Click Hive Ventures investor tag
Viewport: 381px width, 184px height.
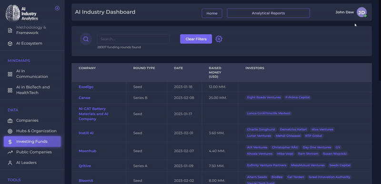(x=322, y=130)
